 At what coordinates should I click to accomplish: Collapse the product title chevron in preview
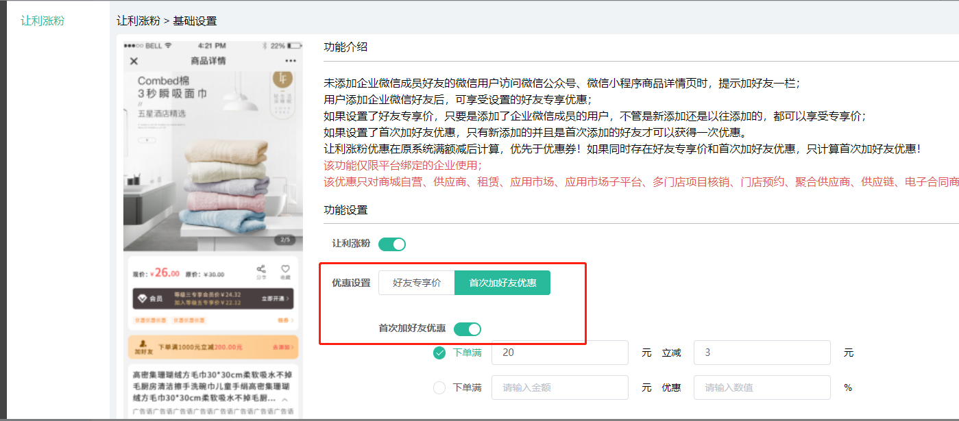click(x=285, y=399)
